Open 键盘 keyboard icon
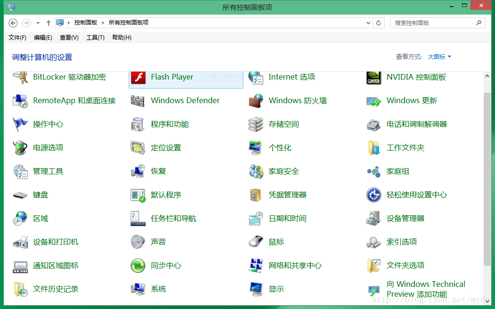Viewport: 495px width, 309px height. (20, 195)
